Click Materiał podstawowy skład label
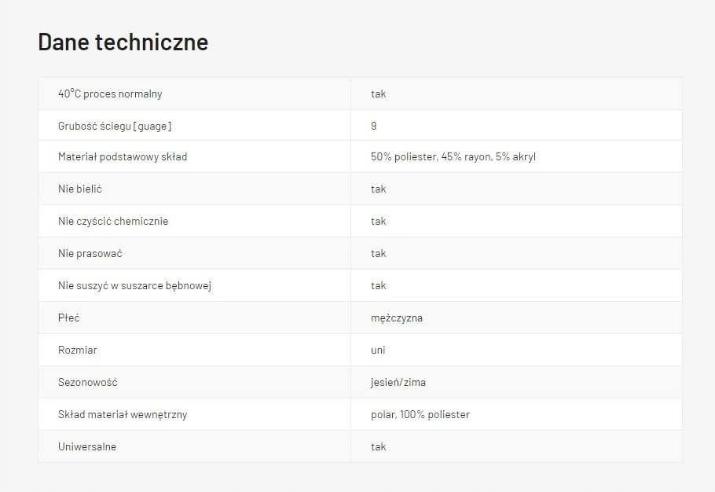Image resolution: width=715 pixels, height=492 pixels. click(x=123, y=157)
